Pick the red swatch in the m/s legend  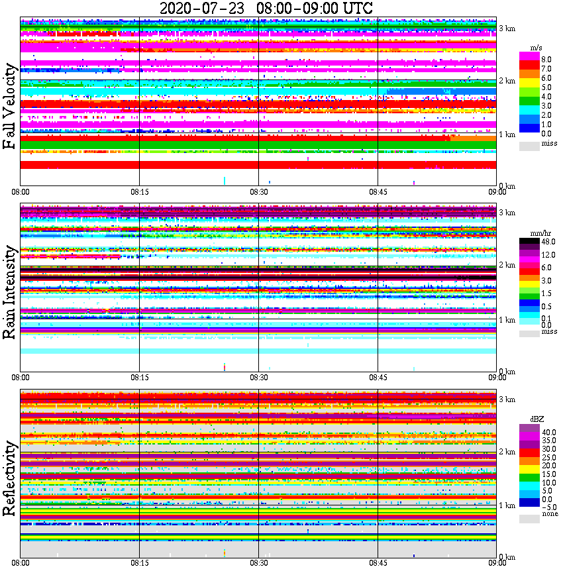(529, 66)
